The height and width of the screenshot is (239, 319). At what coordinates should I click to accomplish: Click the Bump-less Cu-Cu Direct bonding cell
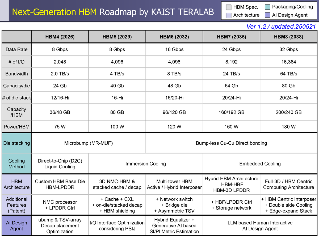pyautogui.click(x=231, y=143)
